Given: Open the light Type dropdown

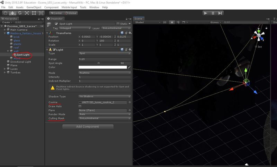Looking at the screenshot, I should coord(105,53).
